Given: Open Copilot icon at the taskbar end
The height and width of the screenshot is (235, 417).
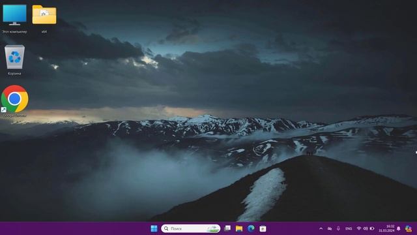Looking at the screenshot, I should tap(409, 228).
